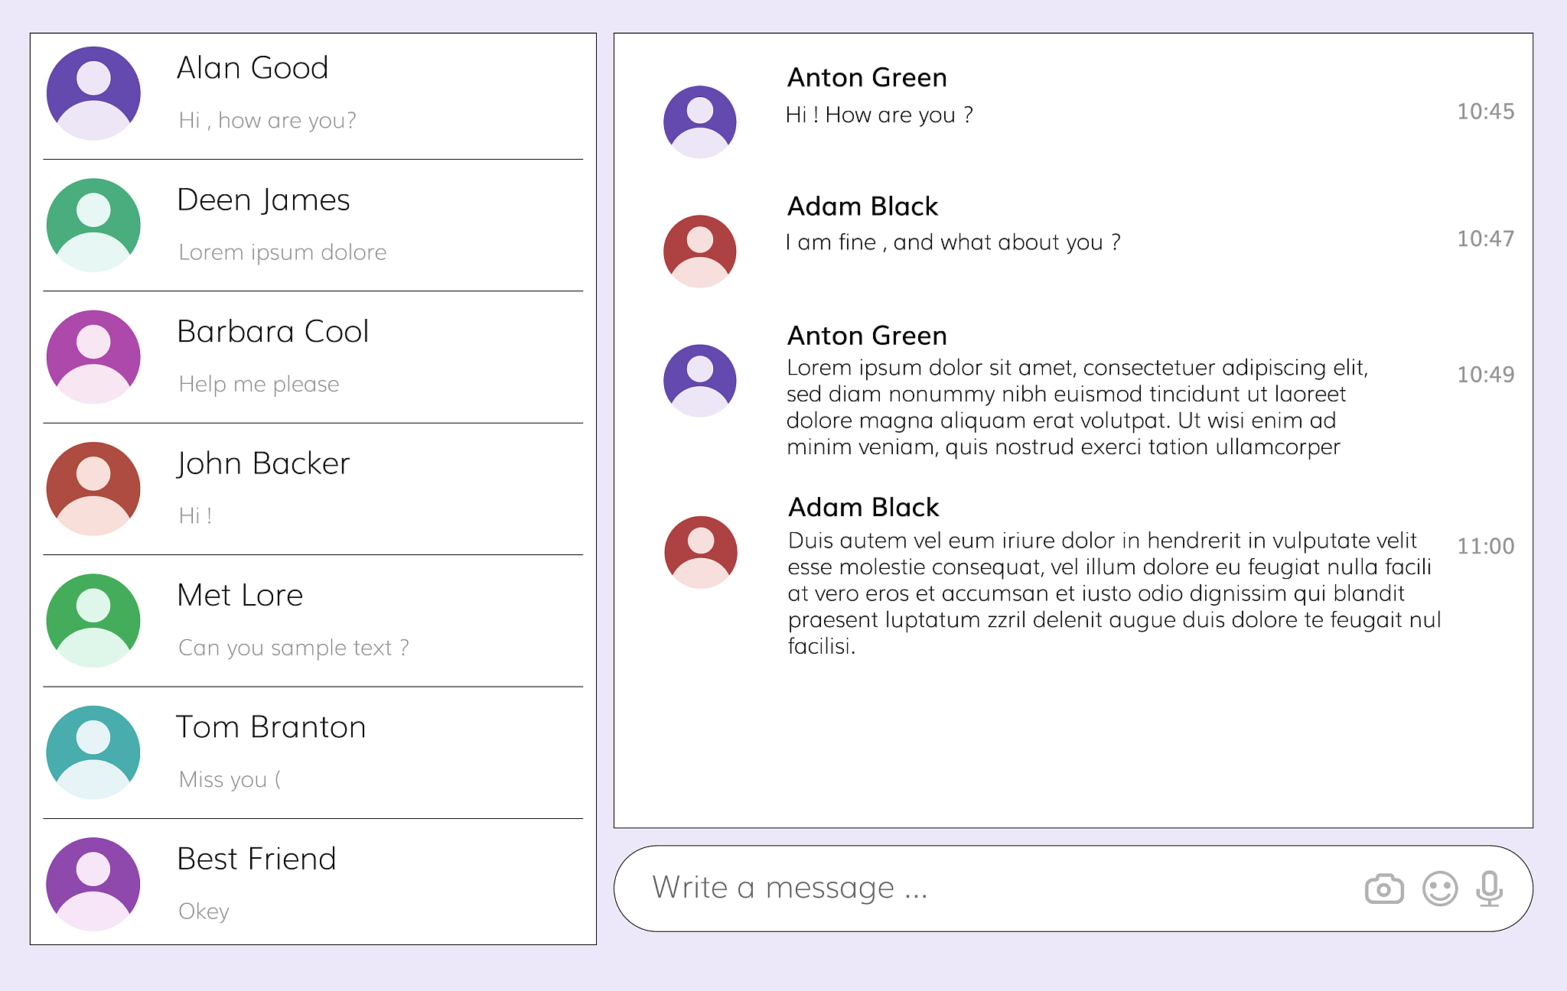Click Met Lore's green avatar
Screen dimensions: 1567x991
coord(93,620)
